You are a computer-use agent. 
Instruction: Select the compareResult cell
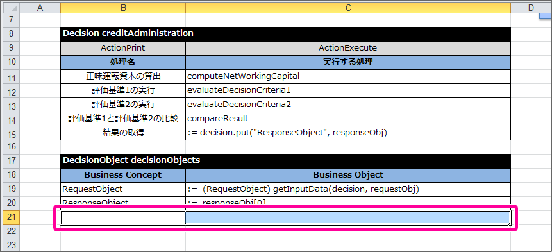tap(348, 119)
